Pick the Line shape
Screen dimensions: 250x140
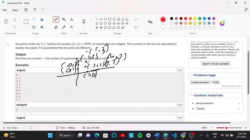pyautogui.click(x=97, y=19)
